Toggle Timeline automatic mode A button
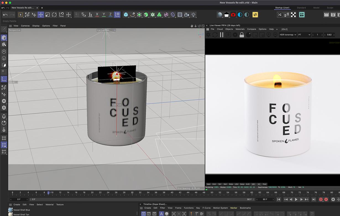340x216 pixels. (161, 214)
